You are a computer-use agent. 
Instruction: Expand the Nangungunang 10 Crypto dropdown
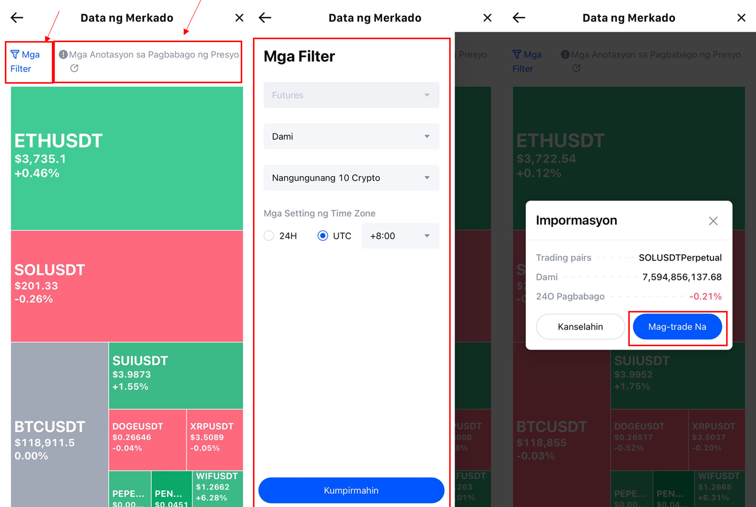pos(351,178)
